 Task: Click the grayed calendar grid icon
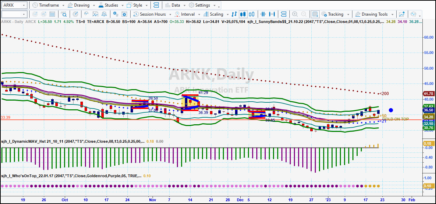53,14
